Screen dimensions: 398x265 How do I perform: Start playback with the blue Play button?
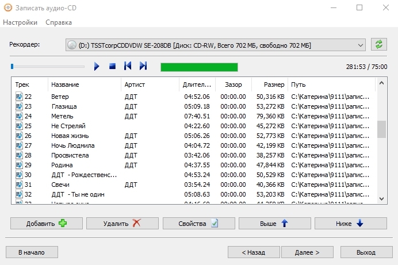point(97,67)
